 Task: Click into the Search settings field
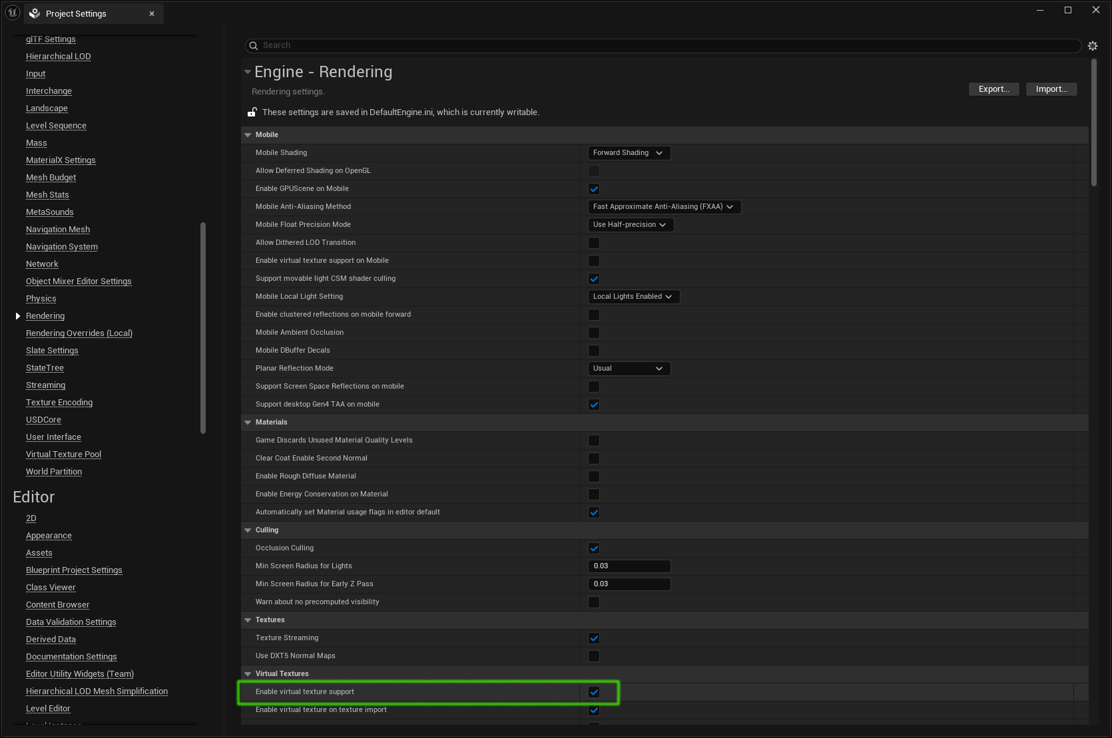pos(663,45)
